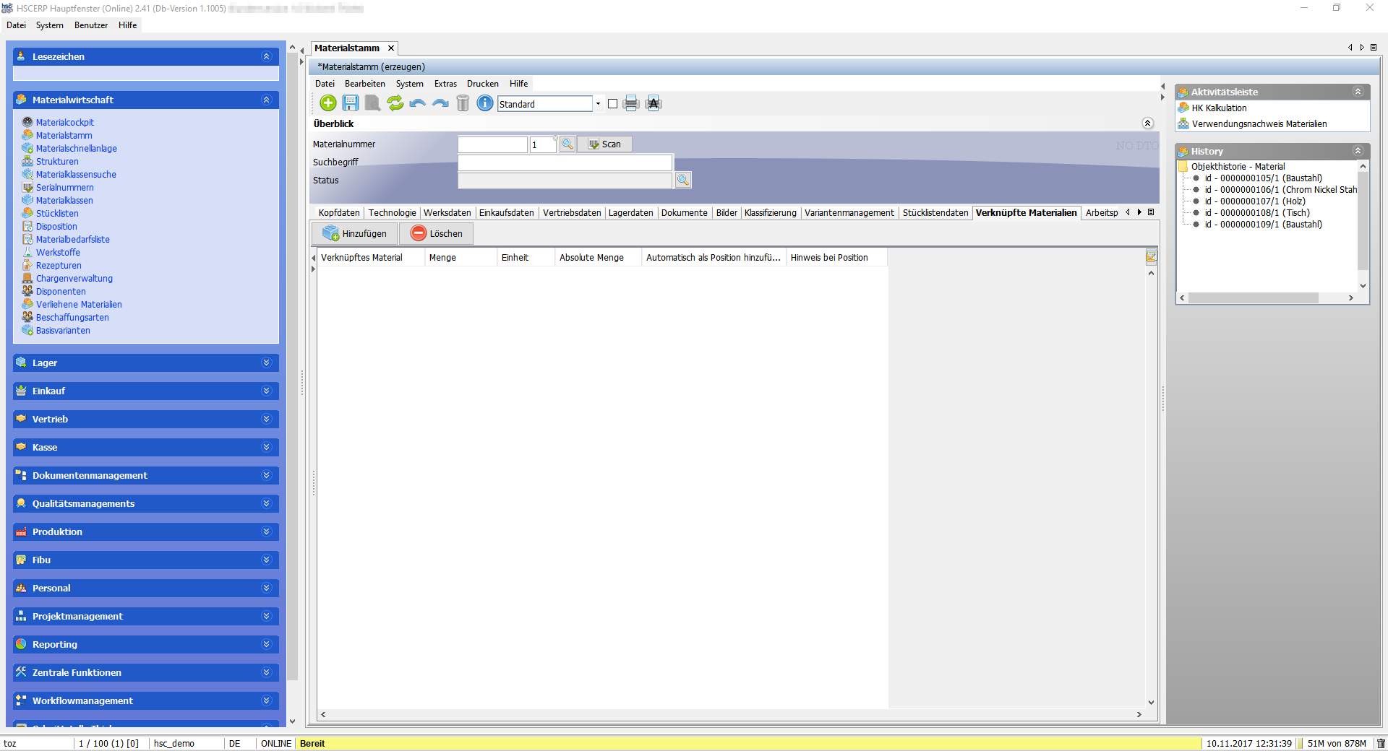Toggle the checkbox beside the Standard dropdown
Screen dimensions: 1388x751
(613, 104)
